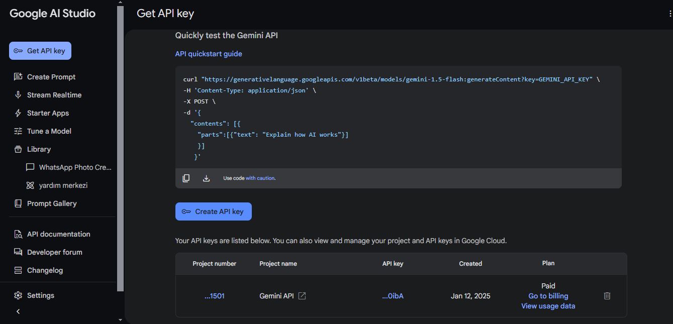673x324 pixels.
Task: Click the Google AI Studio logo text
Action: [52, 14]
